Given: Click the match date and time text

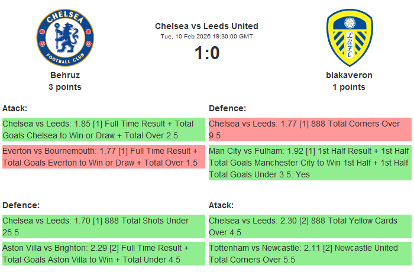Looking at the screenshot, I should tap(206, 36).
